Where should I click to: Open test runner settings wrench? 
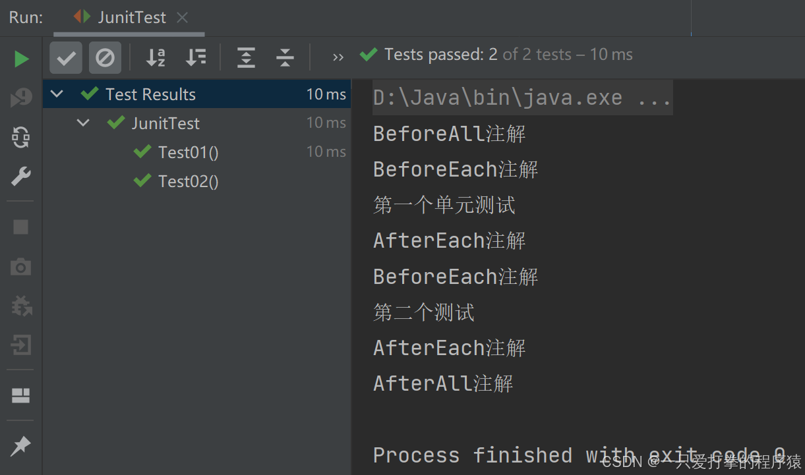tap(21, 176)
